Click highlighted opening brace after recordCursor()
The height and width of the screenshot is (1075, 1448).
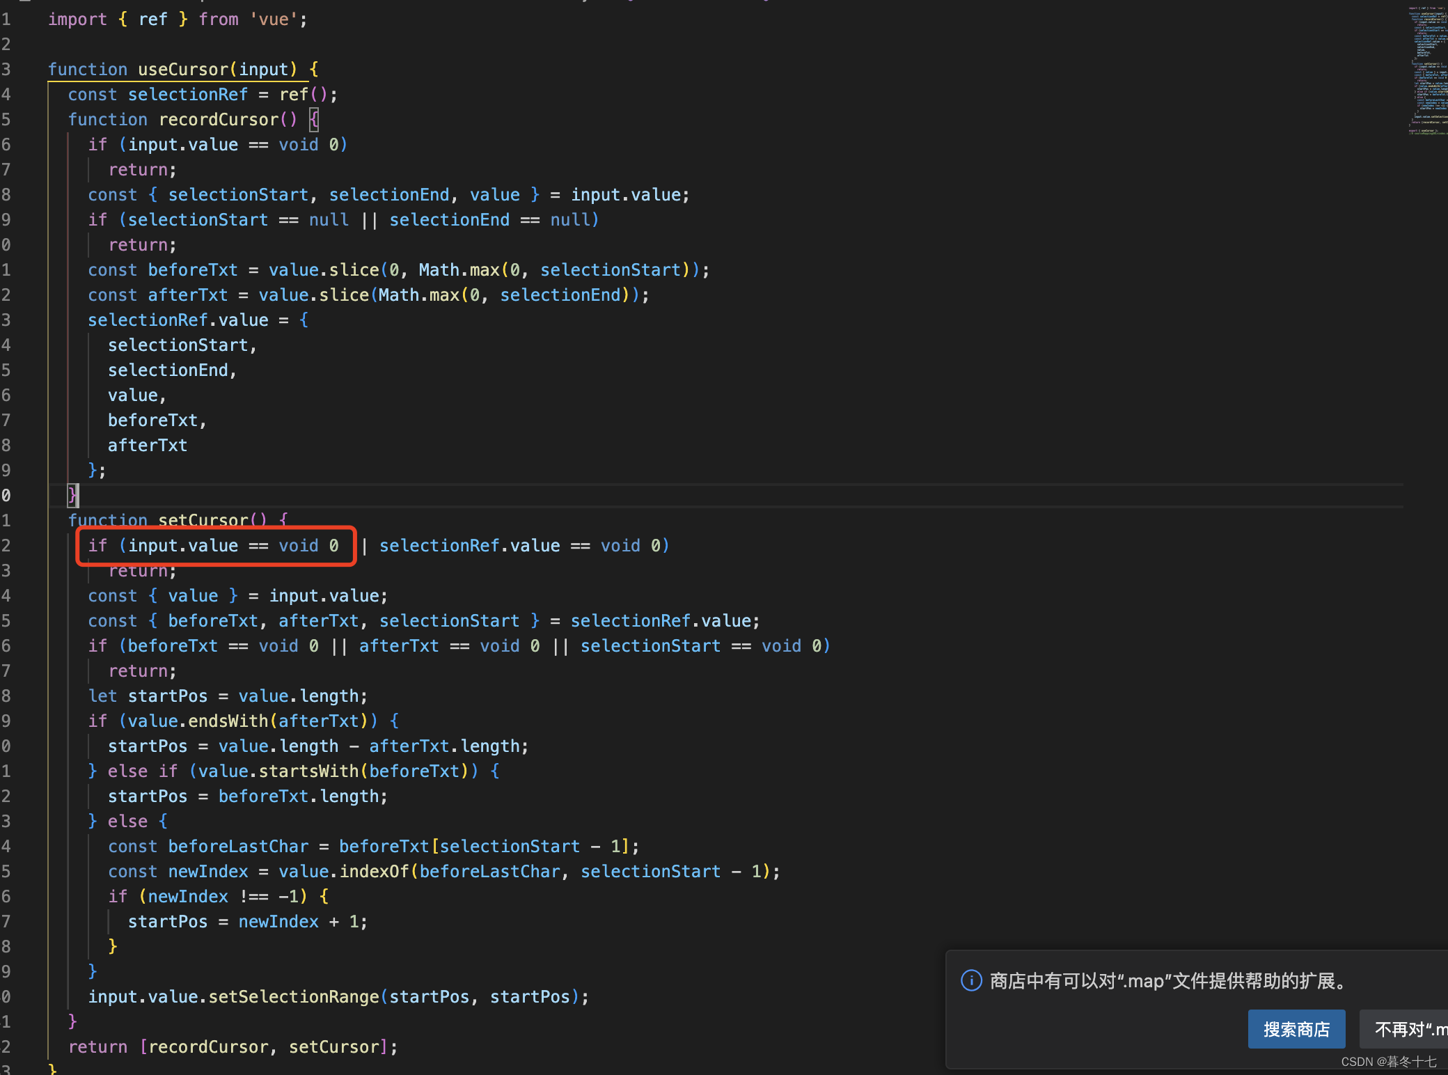[x=314, y=120]
